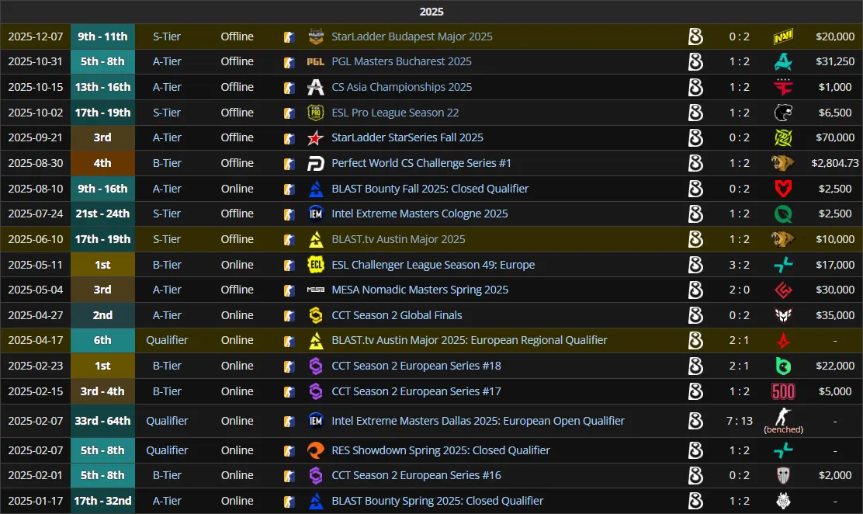
Task: Select the '6th' placement cell
Action: 102,340
